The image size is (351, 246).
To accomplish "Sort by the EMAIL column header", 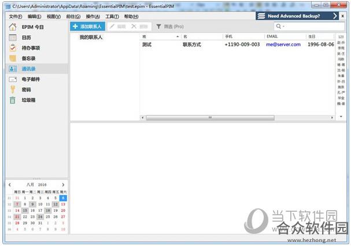I will [x=285, y=36].
